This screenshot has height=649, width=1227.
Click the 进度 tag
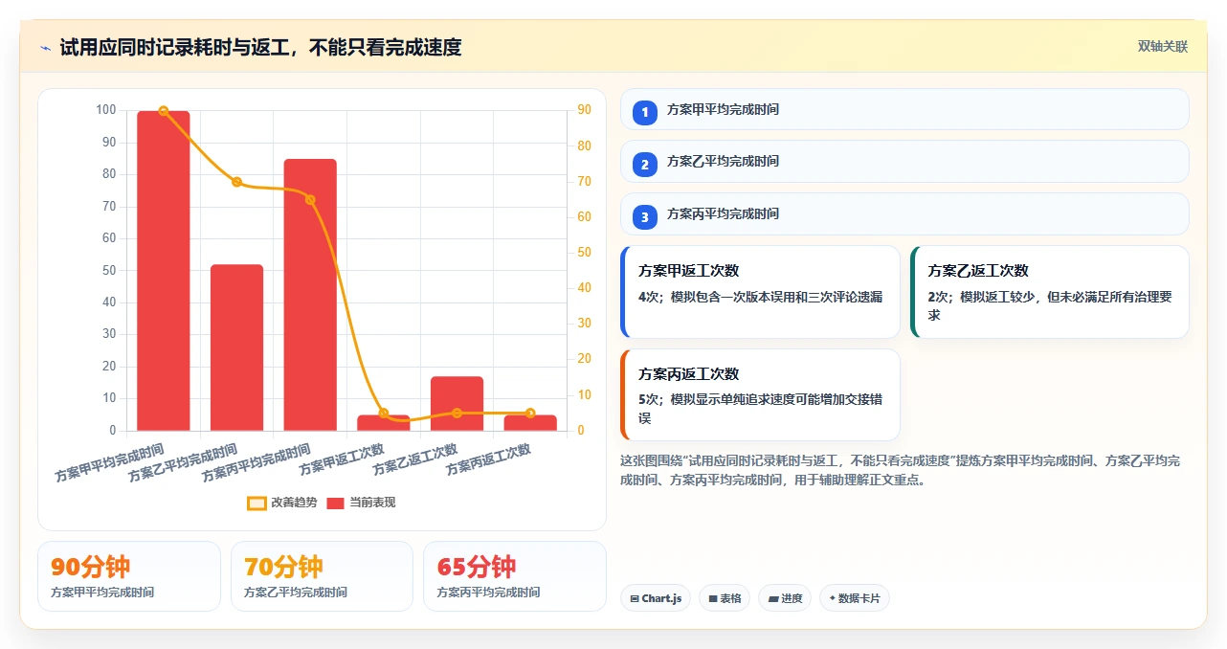coord(785,598)
